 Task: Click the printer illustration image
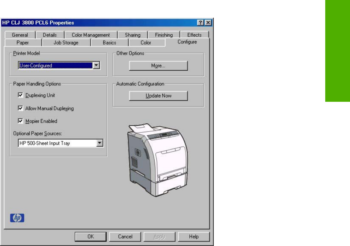point(158,160)
